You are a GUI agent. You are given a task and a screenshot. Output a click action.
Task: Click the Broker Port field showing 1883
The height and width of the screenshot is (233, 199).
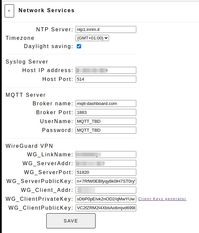tap(106, 112)
